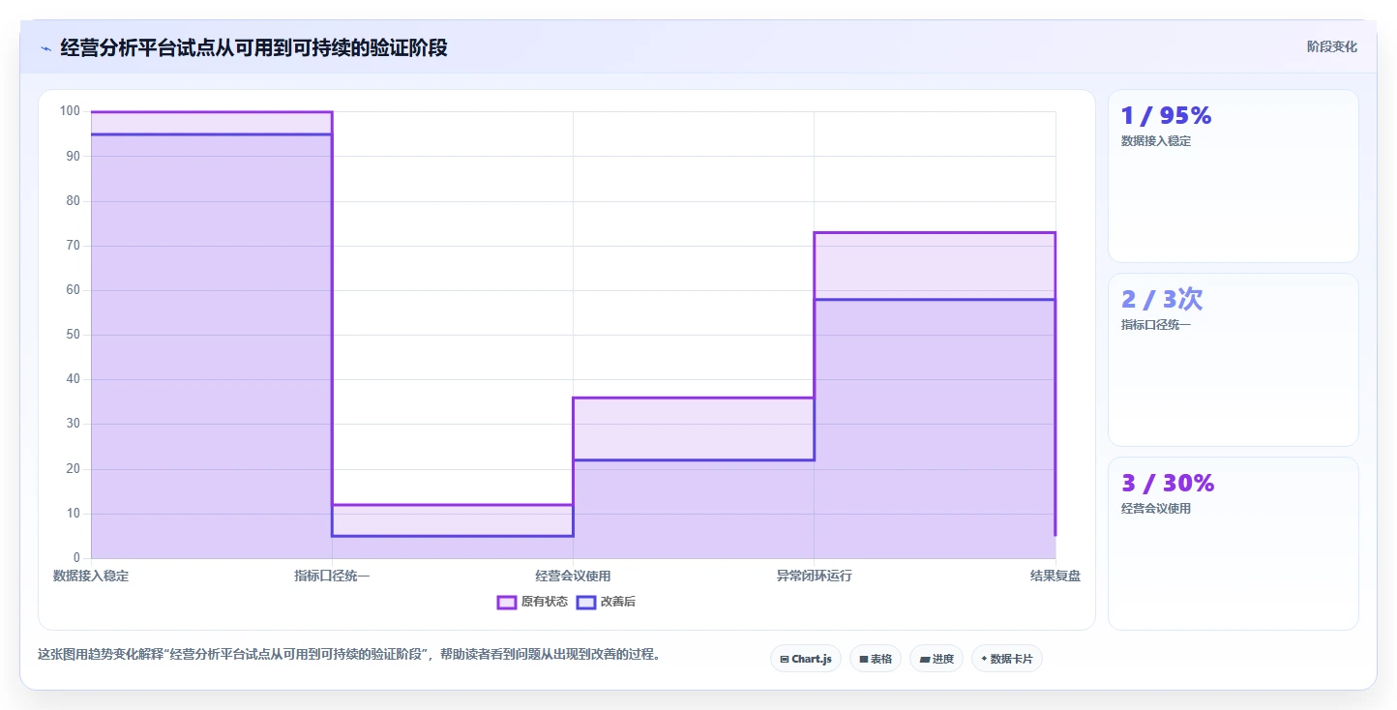Click the 异常闭环运行 x-axis label
This screenshot has height=710, width=1397.
pos(814,576)
